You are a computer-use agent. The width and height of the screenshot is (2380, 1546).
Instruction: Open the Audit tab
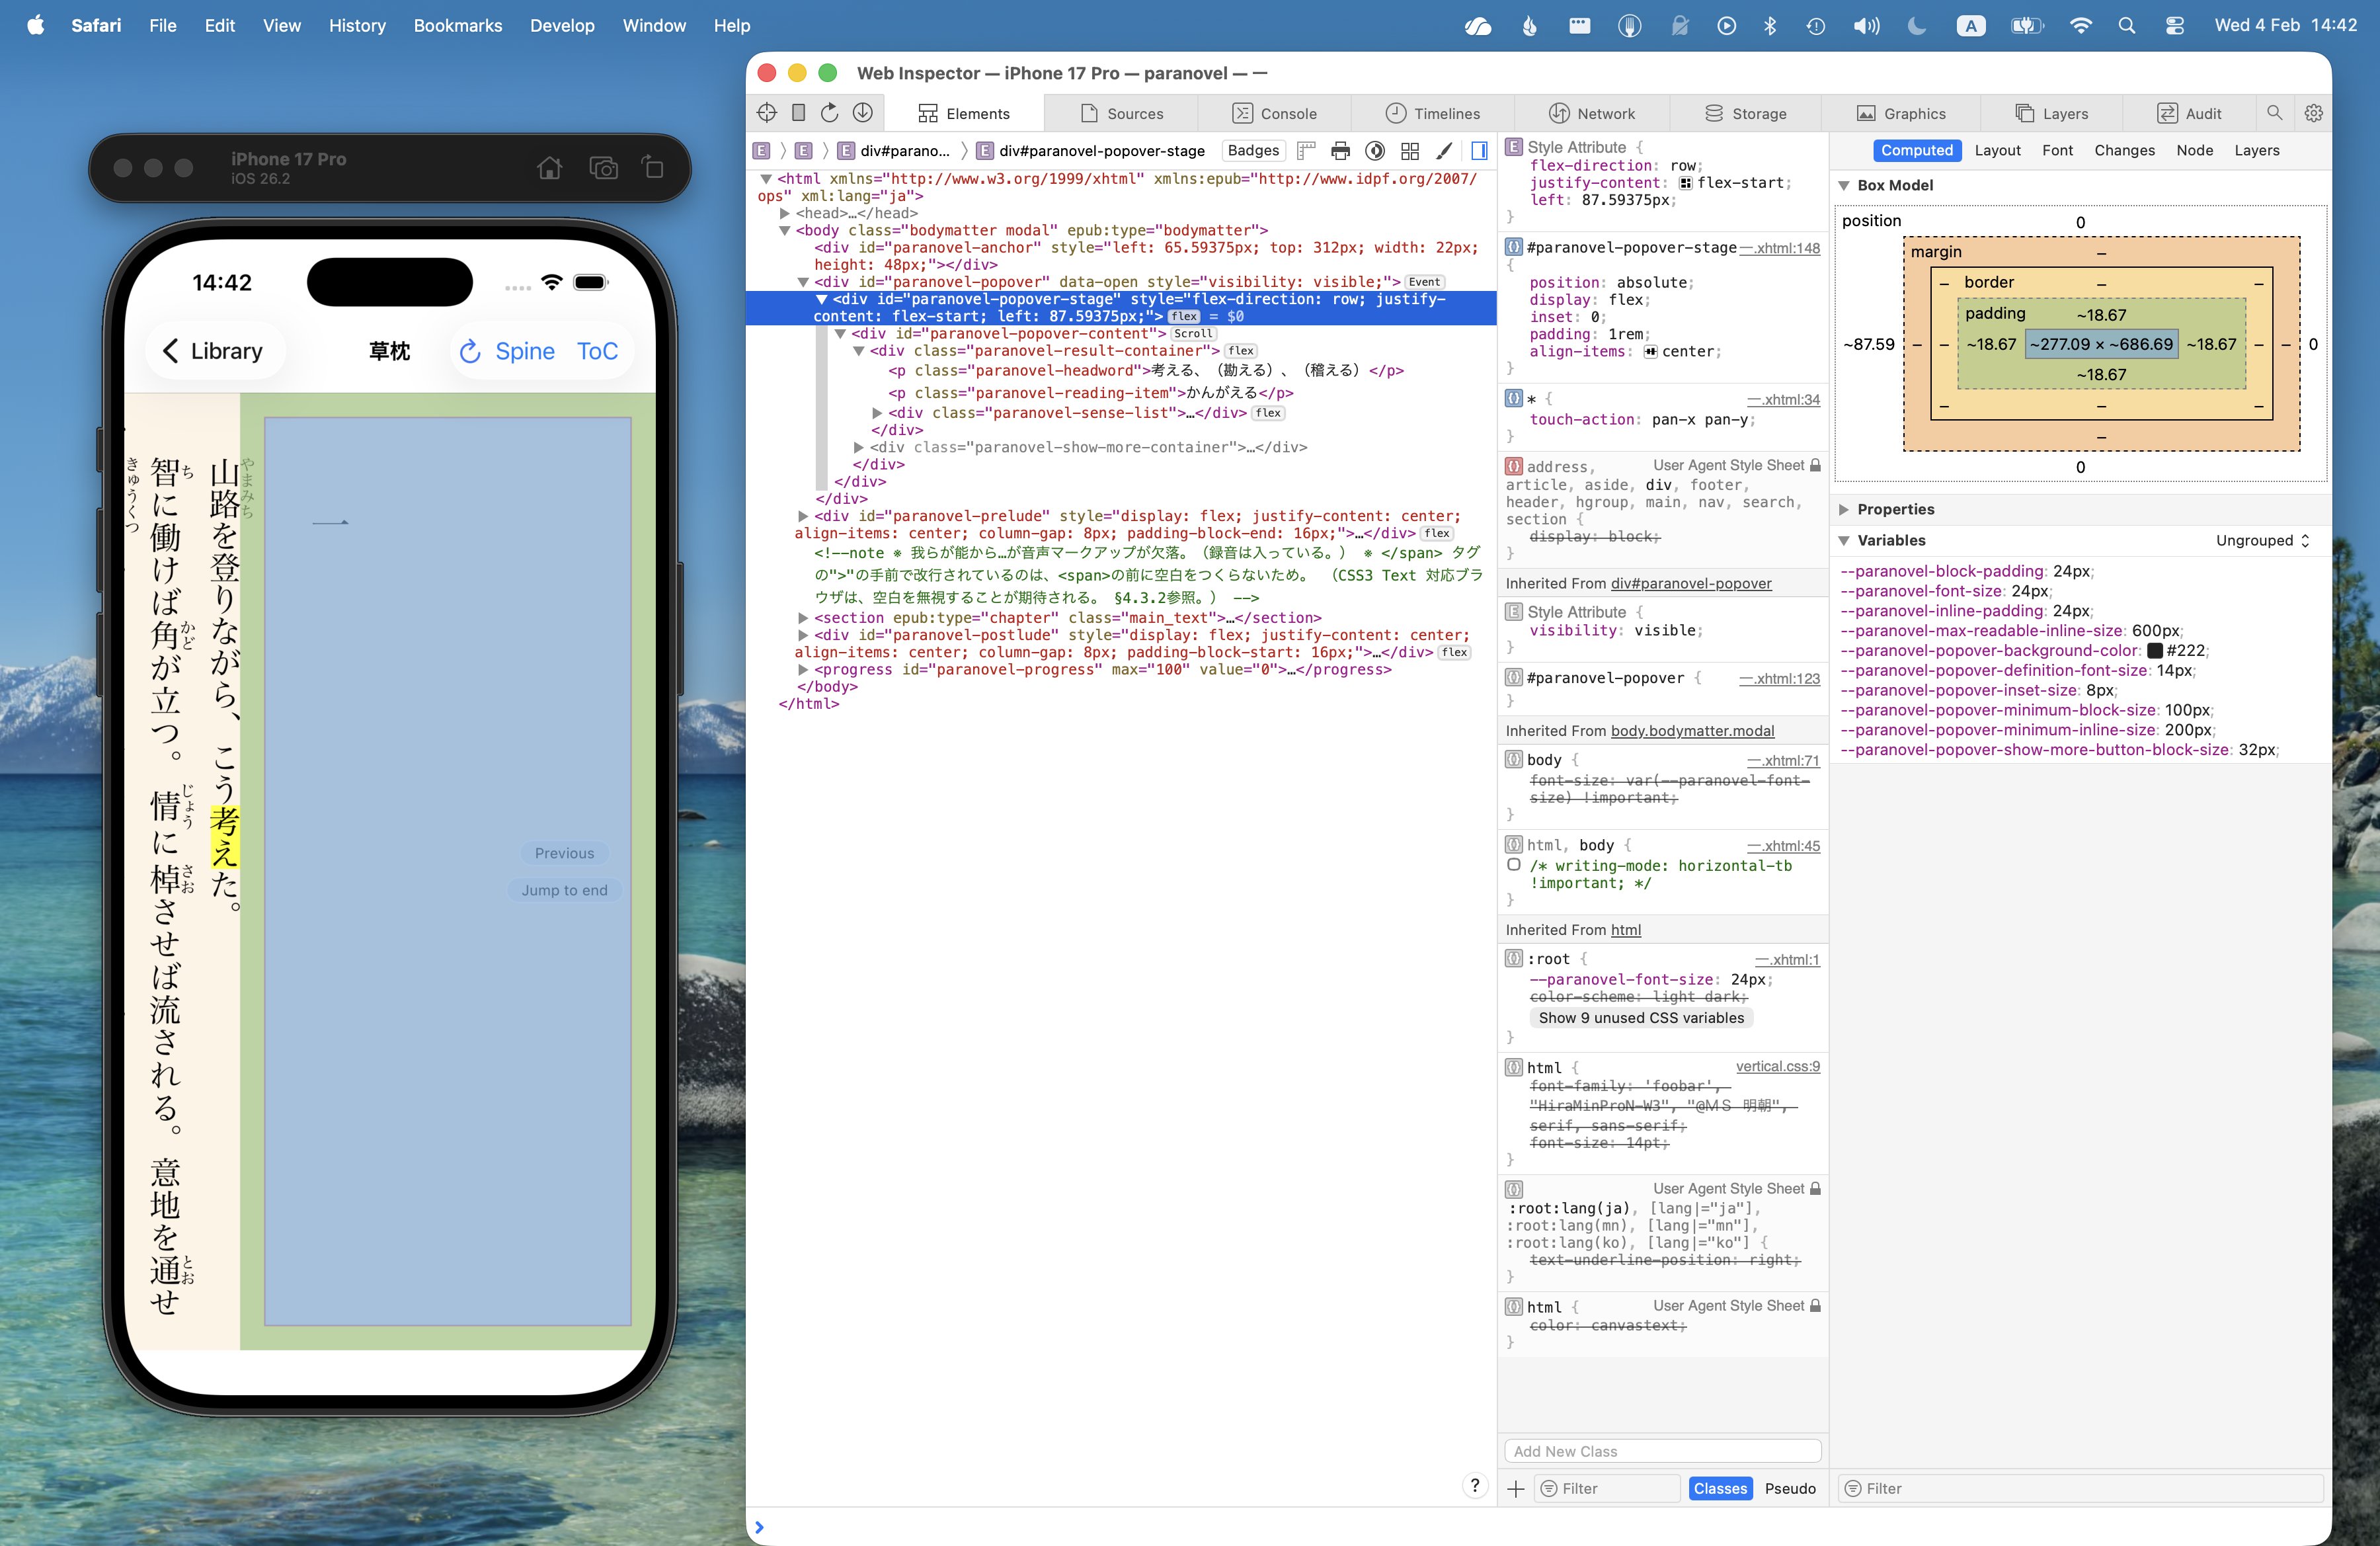click(x=2189, y=114)
